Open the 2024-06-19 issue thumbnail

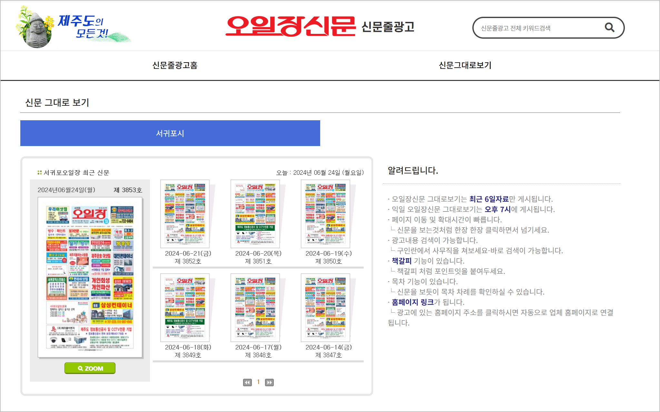pyautogui.click(x=326, y=214)
